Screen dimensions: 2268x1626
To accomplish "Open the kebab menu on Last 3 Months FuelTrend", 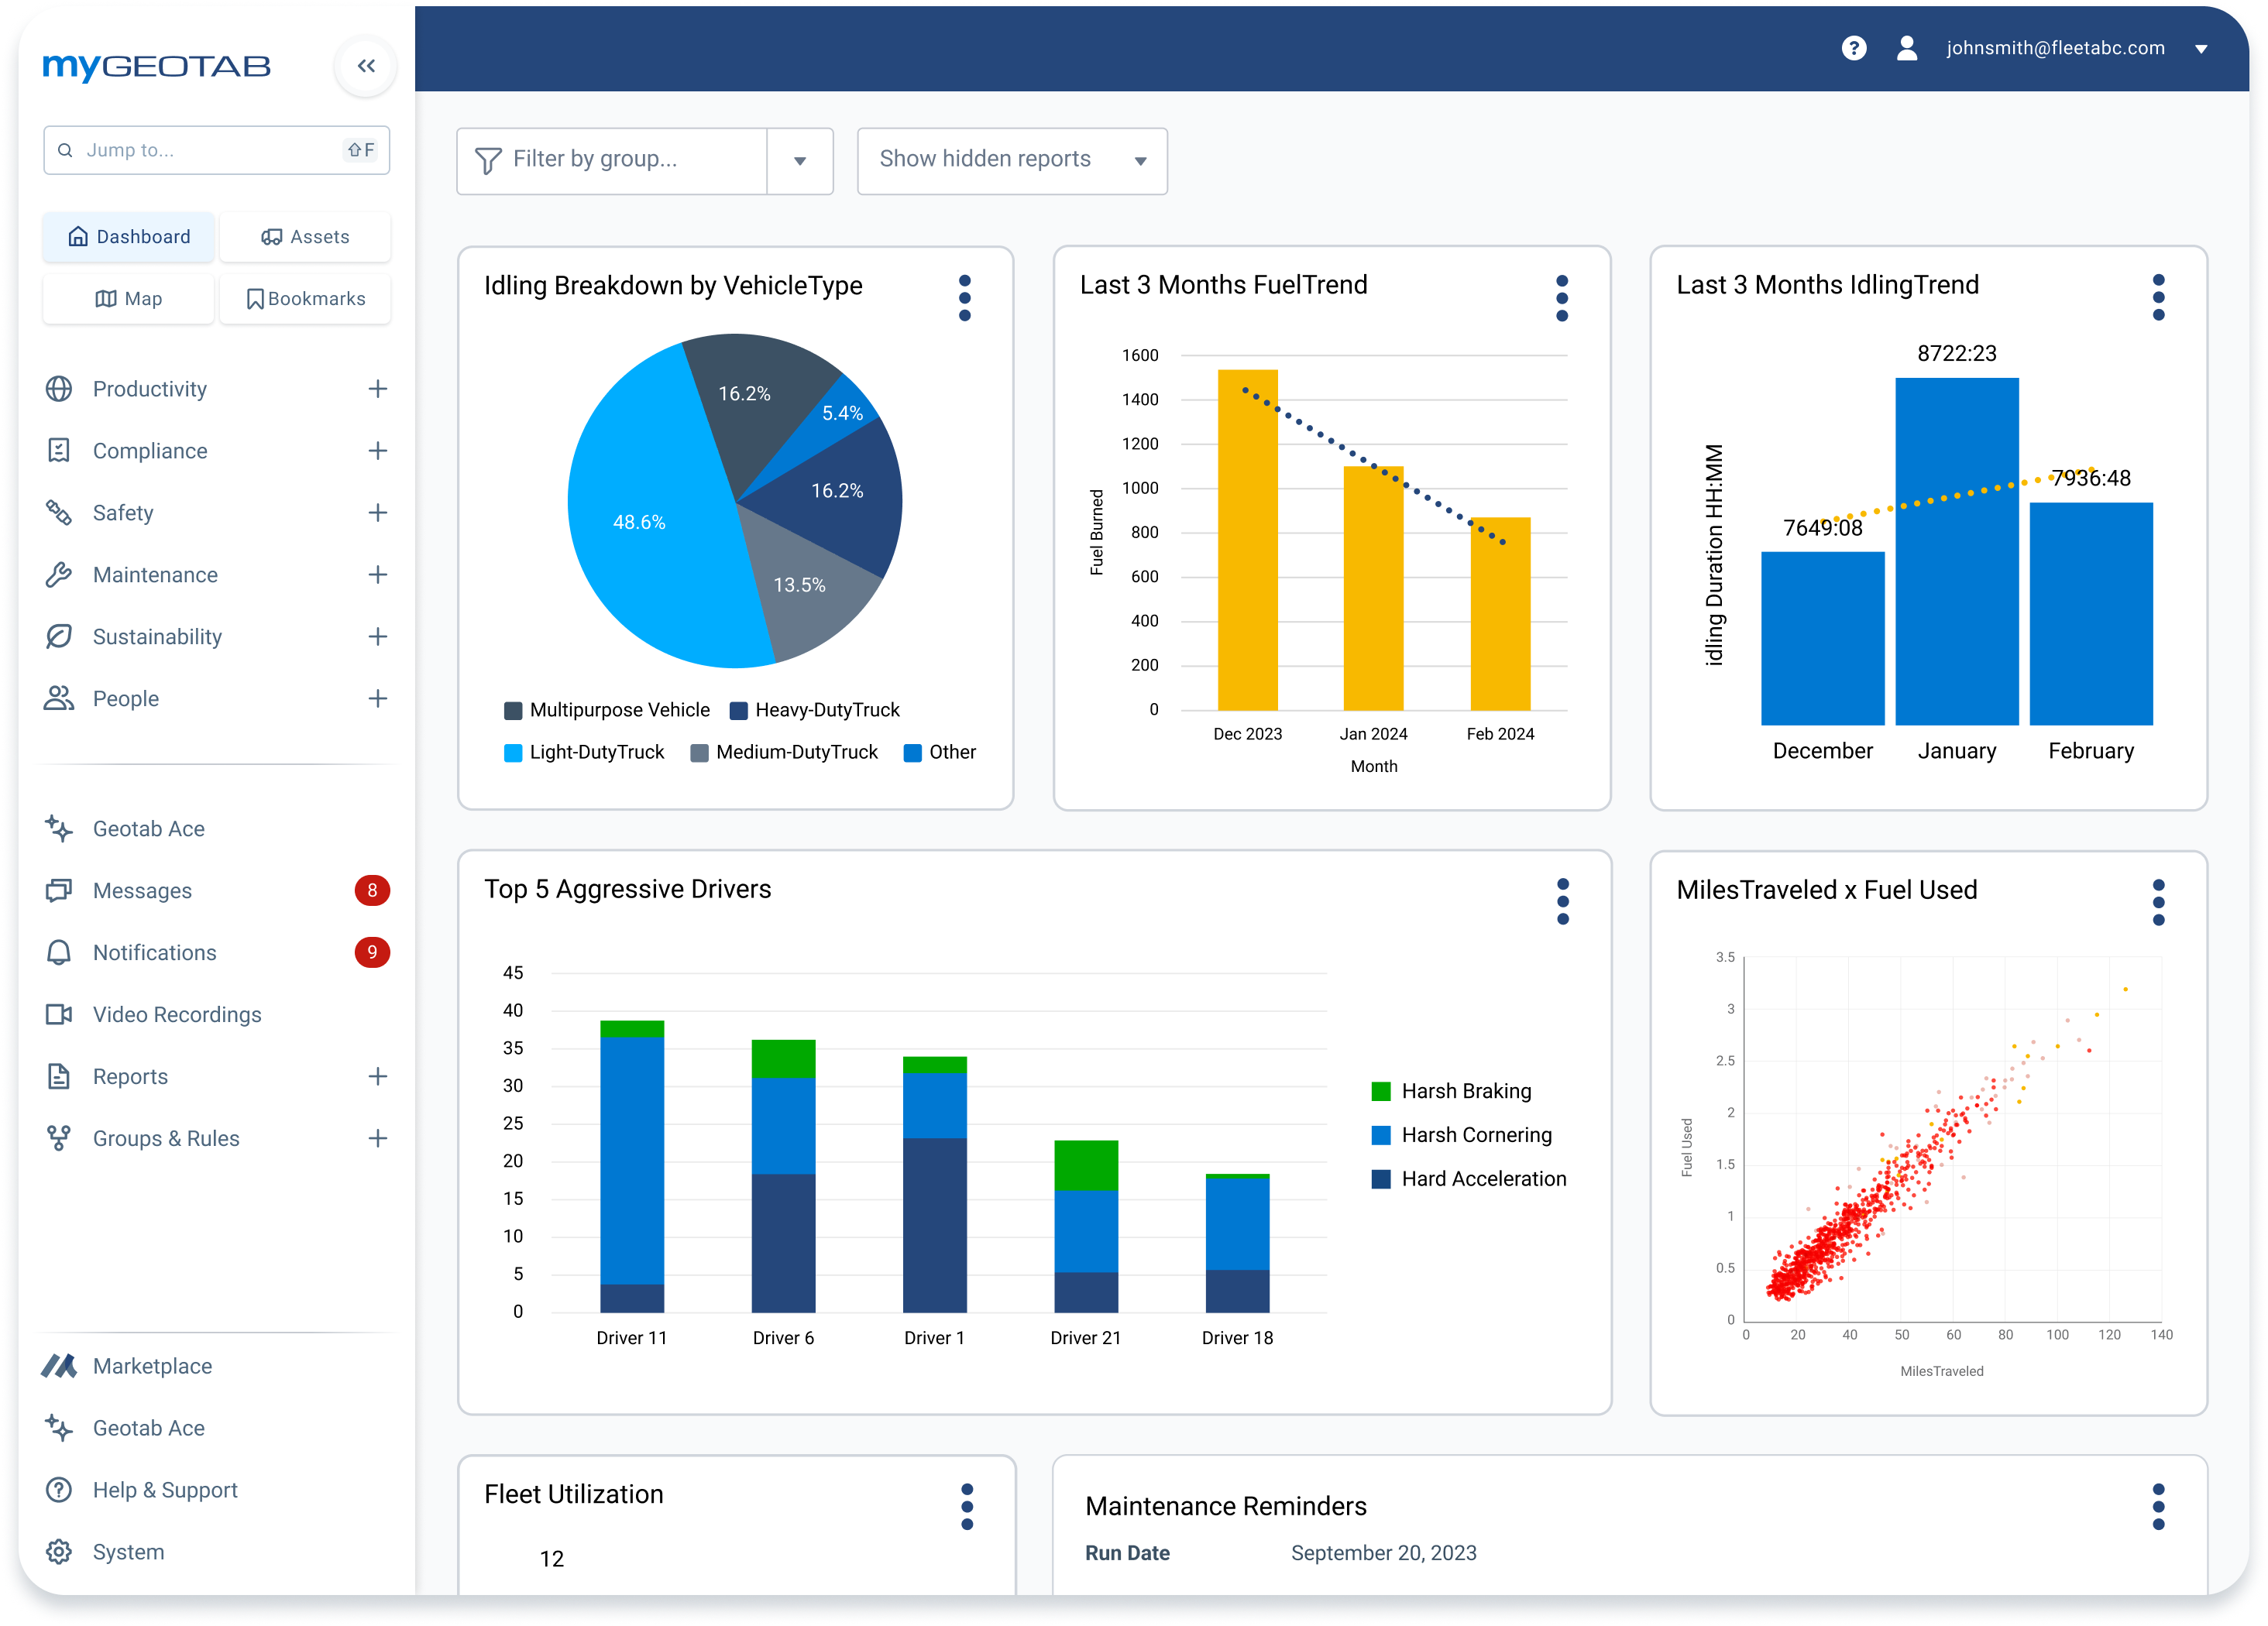I will click(1563, 297).
